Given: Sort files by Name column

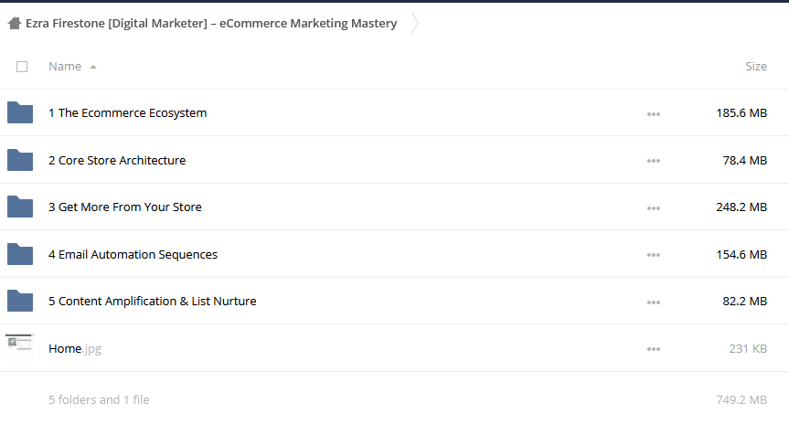Looking at the screenshot, I should [x=65, y=67].
